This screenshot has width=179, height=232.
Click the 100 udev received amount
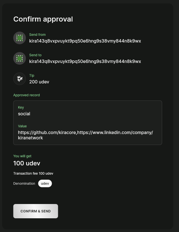[x=27, y=163]
